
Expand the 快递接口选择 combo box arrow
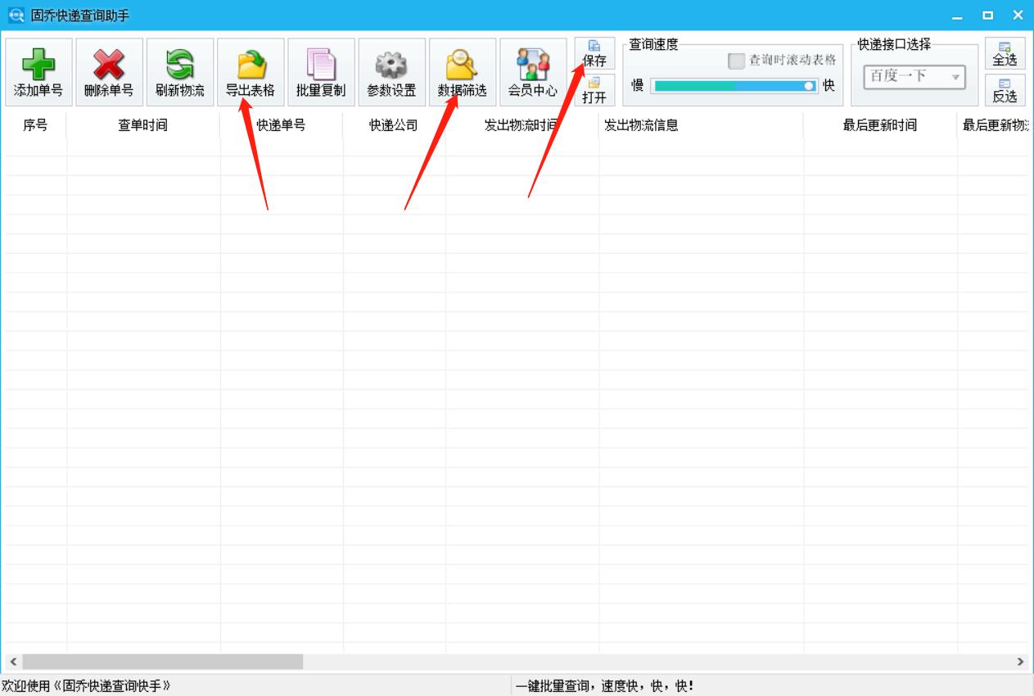955,78
